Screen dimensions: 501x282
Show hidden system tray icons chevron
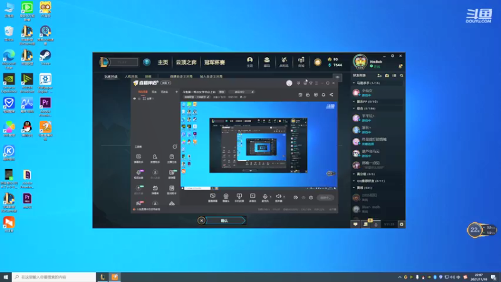pyautogui.click(x=400, y=277)
